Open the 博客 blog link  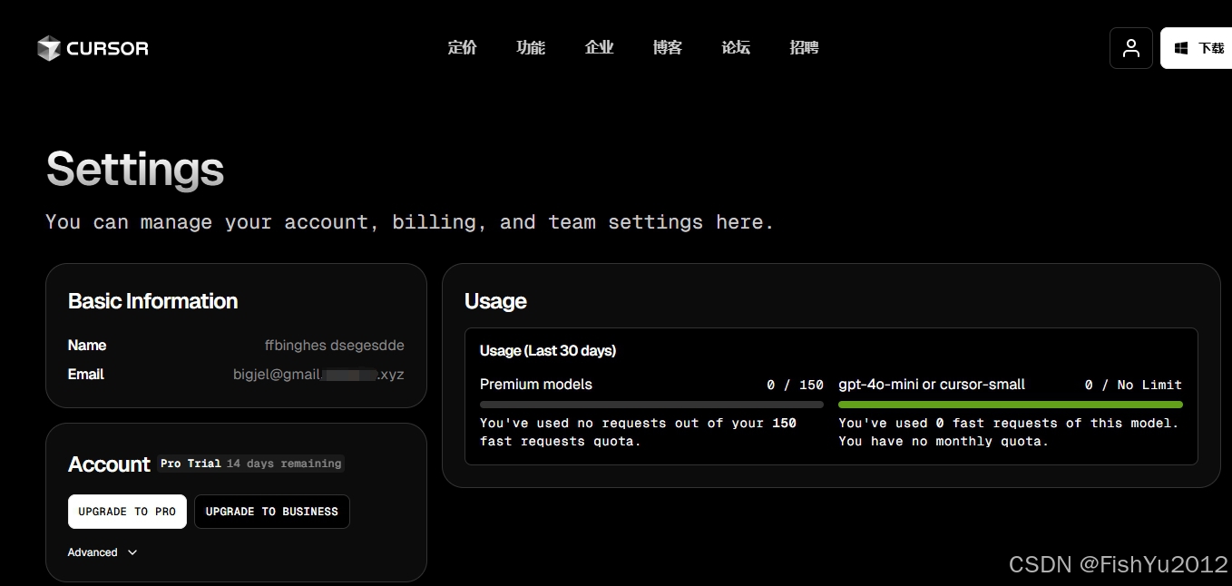click(x=668, y=47)
